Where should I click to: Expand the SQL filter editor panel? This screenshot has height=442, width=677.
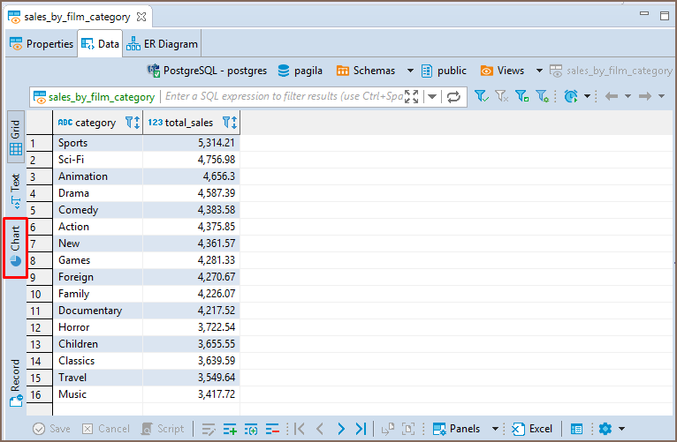click(411, 97)
